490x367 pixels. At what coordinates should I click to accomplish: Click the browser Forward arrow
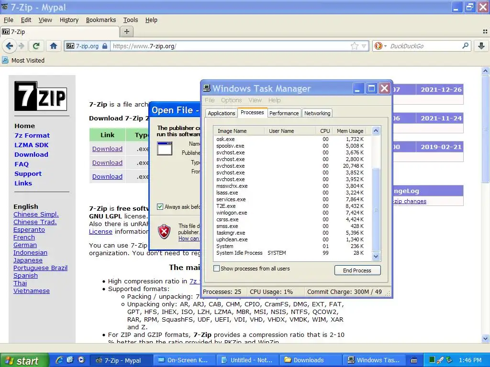22,46
